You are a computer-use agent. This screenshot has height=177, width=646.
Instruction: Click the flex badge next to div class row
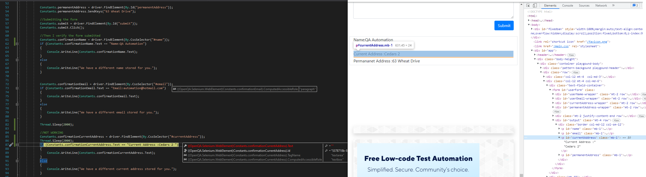(x=576, y=72)
